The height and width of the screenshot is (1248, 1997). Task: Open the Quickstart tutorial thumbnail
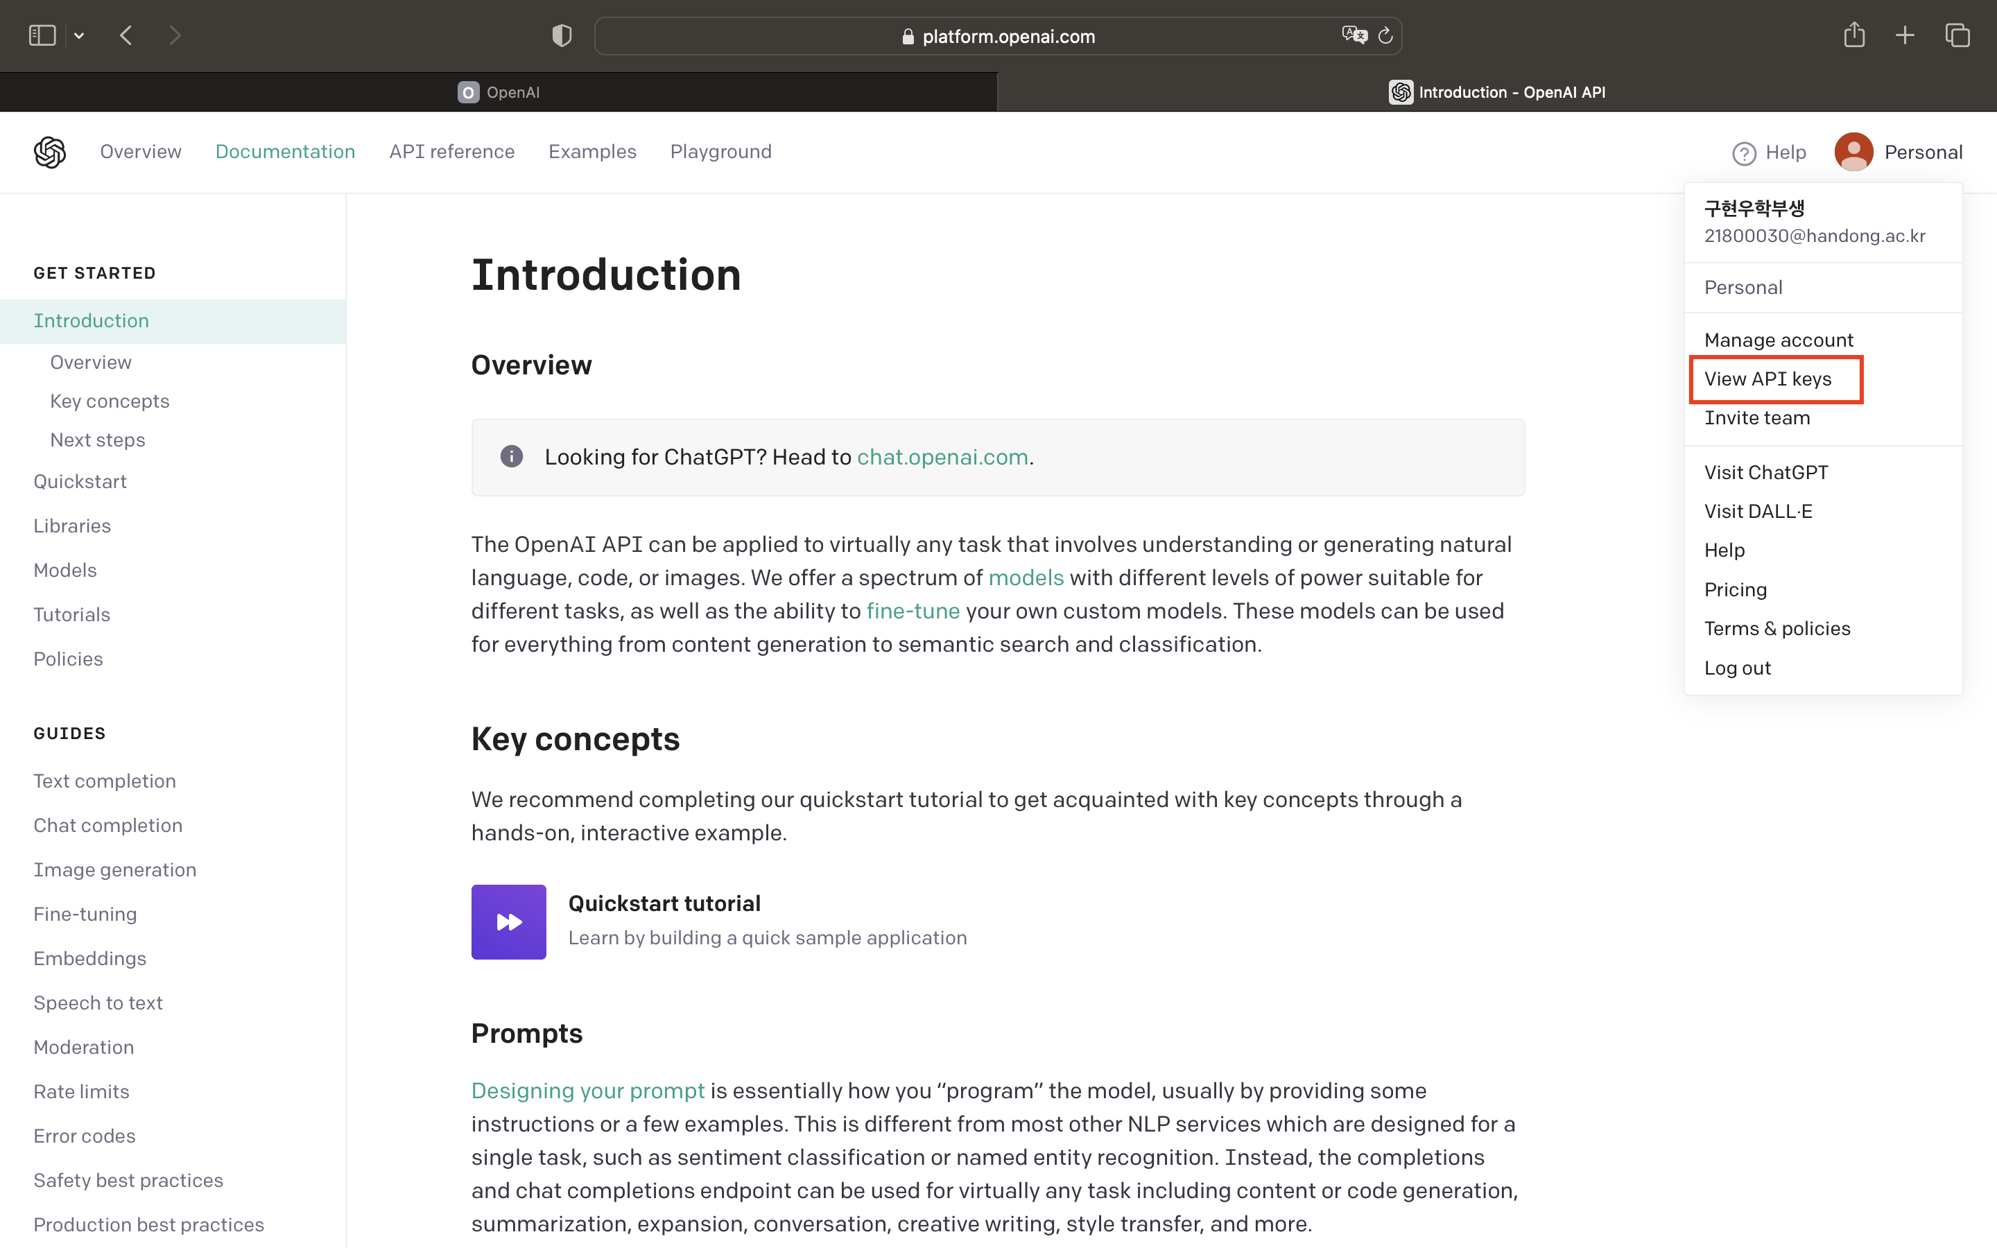pyautogui.click(x=508, y=922)
